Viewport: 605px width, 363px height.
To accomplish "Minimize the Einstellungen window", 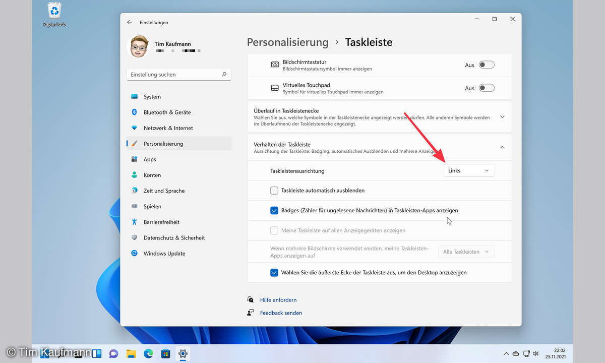I will pyautogui.click(x=476, y=19).
